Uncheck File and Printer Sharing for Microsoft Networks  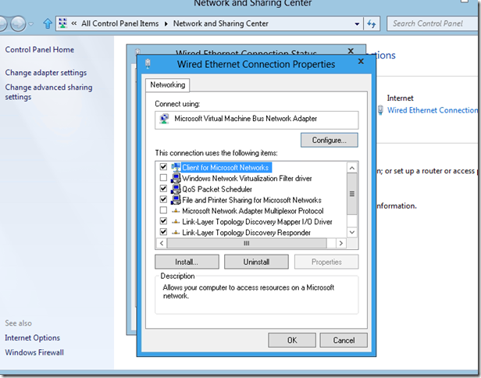click(163, 199)
